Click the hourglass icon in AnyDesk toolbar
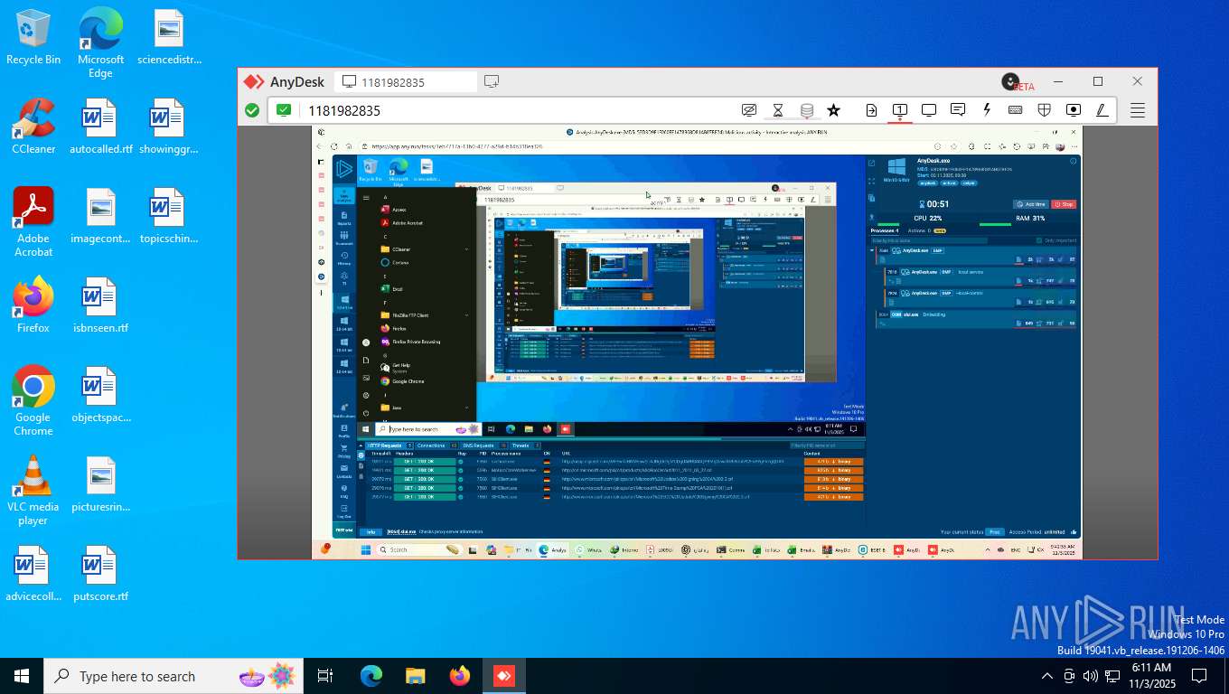Screen dimensions: 1229x694 (x=777, y=110)
